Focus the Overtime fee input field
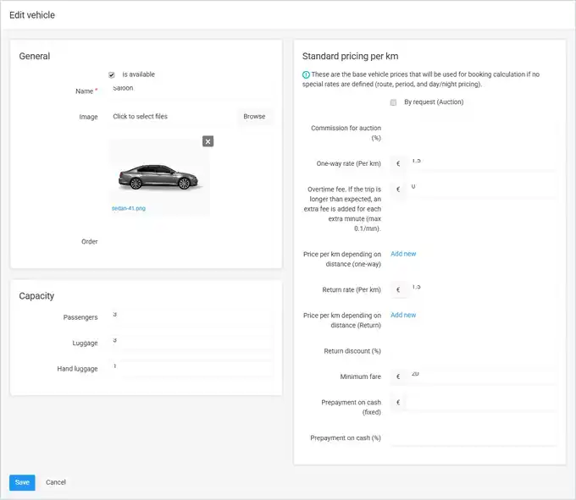576x500 pixels. coord(482,190)
